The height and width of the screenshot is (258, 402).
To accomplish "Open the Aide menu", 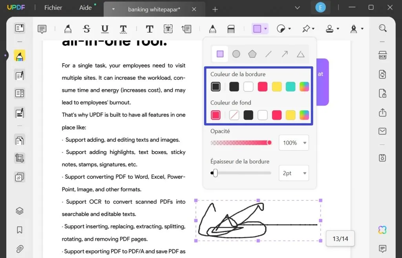I will [85, 8].
